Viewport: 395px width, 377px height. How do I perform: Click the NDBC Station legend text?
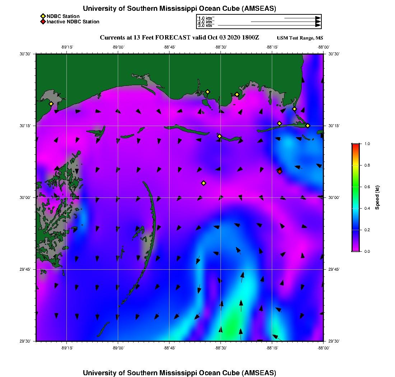click(x=63, y=16)
